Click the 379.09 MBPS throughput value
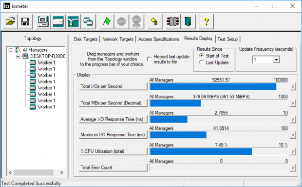This screenshot has height=187, width=302. (221, 97)
